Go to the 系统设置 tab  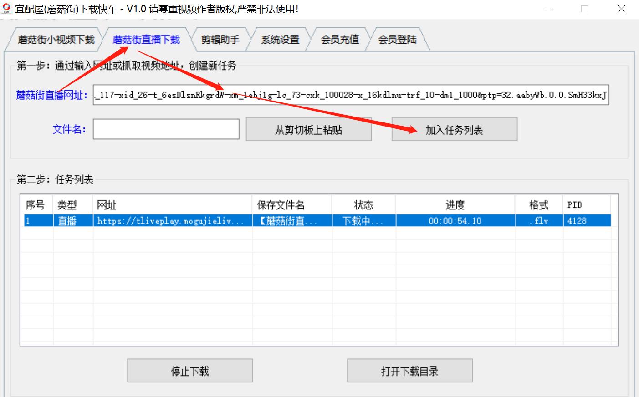[280, 40]
